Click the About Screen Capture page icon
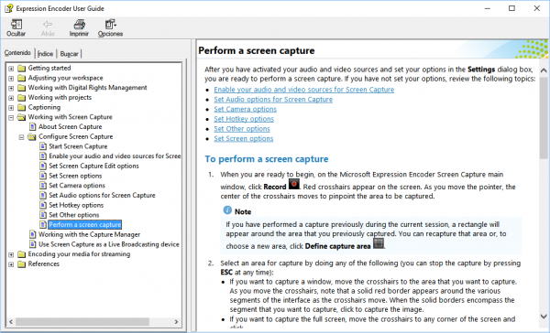Screen dimensions: 550x333 [x=33, y=127]
